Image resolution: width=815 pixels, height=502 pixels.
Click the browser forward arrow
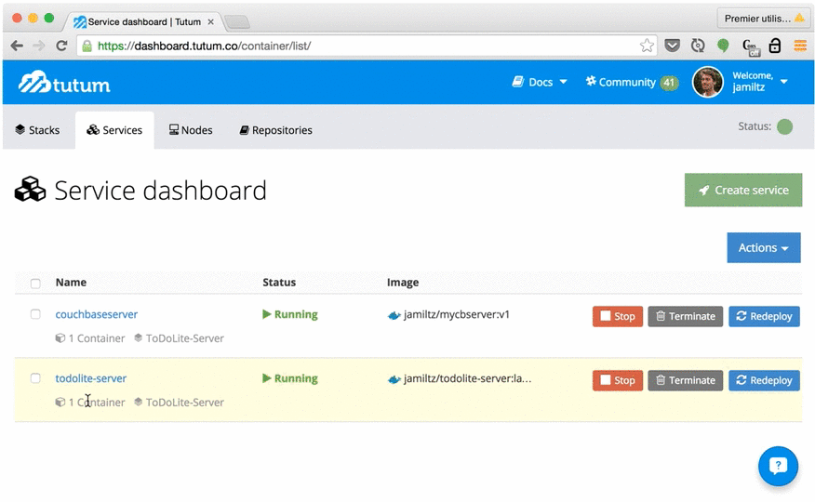(39, 46)
